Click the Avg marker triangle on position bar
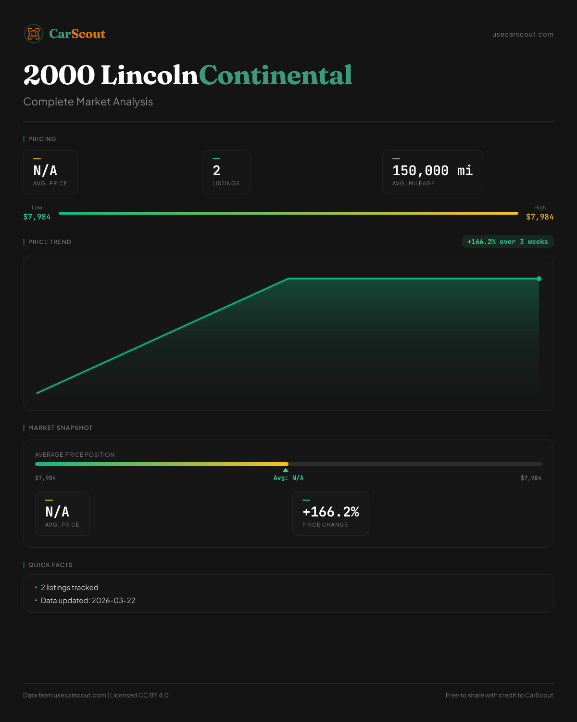The image size is (577, 722). 286,470
